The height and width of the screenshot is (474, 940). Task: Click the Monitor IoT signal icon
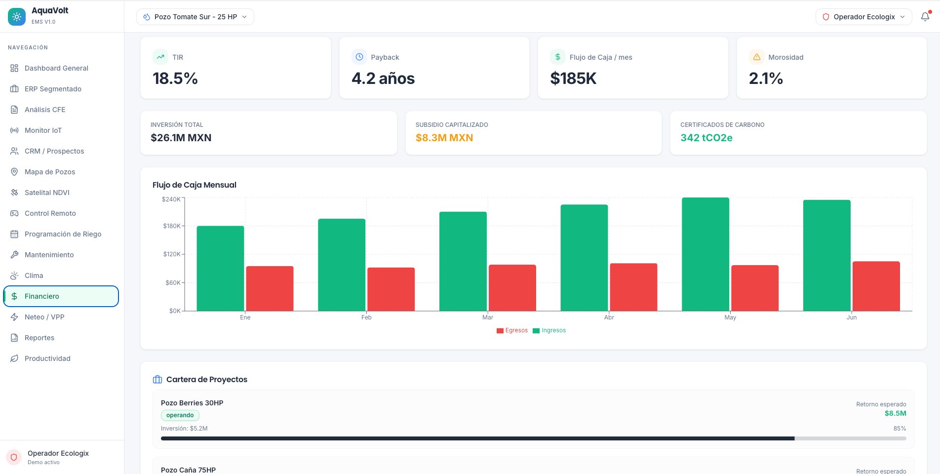(x=14, y=130)
